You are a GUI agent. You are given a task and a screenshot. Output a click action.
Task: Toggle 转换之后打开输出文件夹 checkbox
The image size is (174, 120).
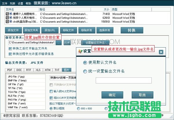click(10, 49)
